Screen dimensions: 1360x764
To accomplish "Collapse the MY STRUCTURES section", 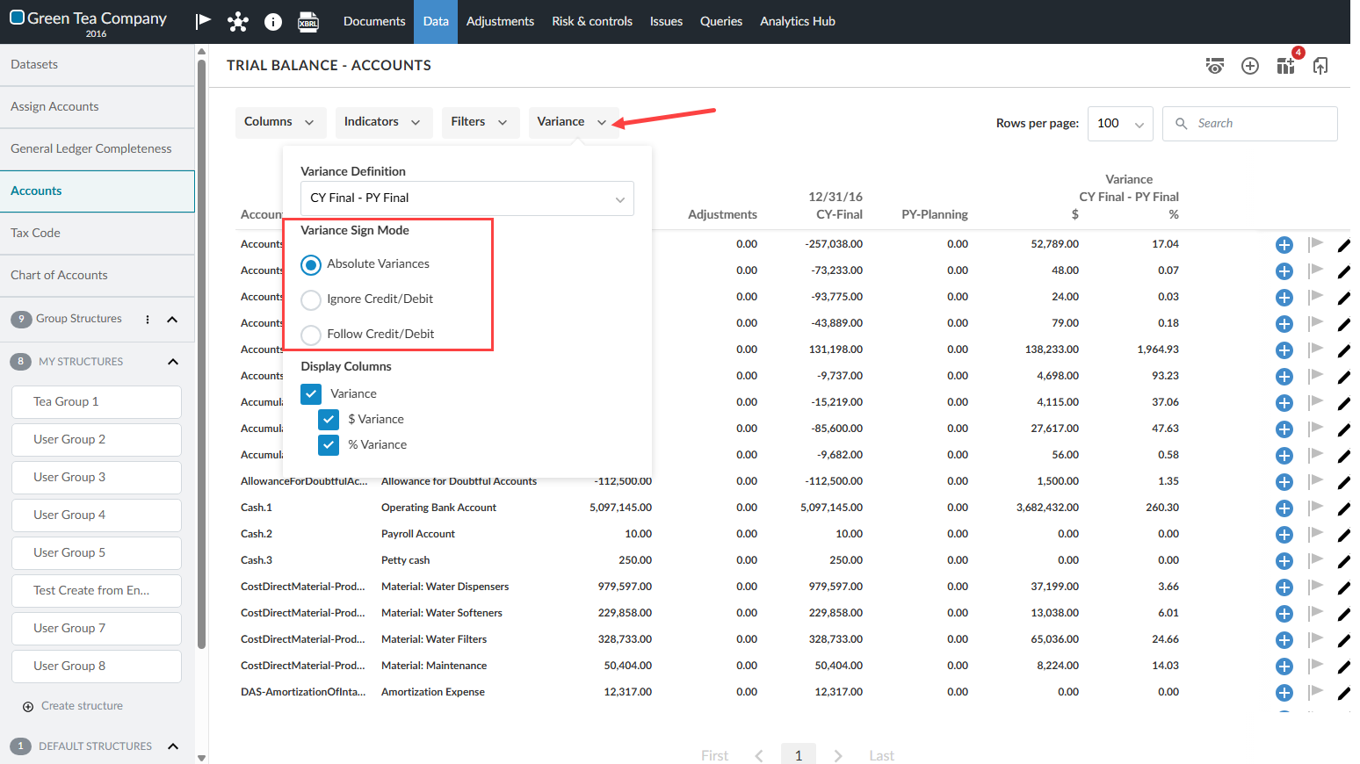I will point(173,362).
